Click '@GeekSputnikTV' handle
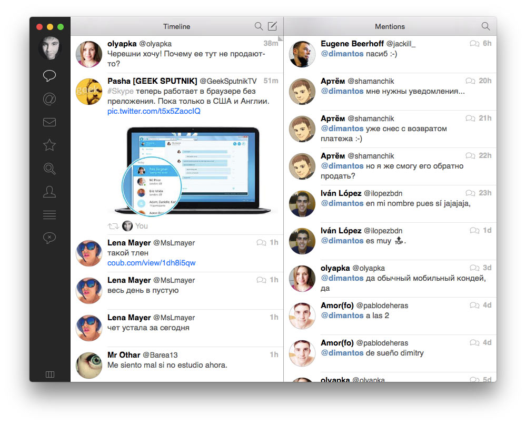This screenshot has width=526, height=424. [228, 81]
